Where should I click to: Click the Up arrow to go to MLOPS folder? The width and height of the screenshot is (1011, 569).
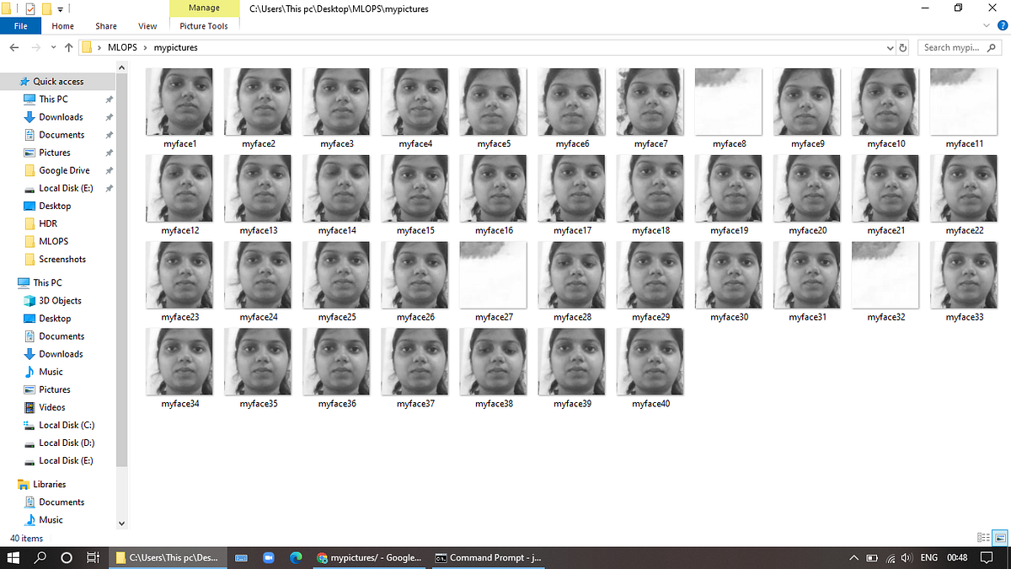(x=68, y=47)
